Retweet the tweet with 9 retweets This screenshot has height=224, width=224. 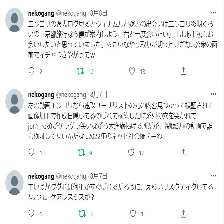click(80, 153)
